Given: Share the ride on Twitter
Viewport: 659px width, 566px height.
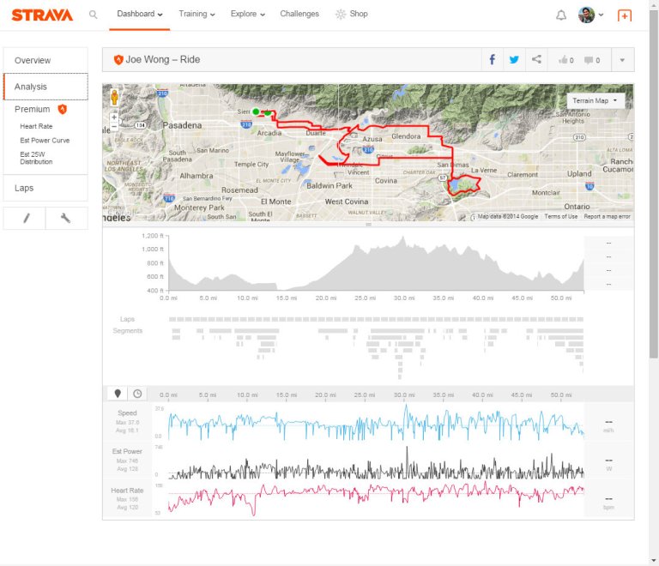Looking at the screenshot, I should click(x=514, y=60).
